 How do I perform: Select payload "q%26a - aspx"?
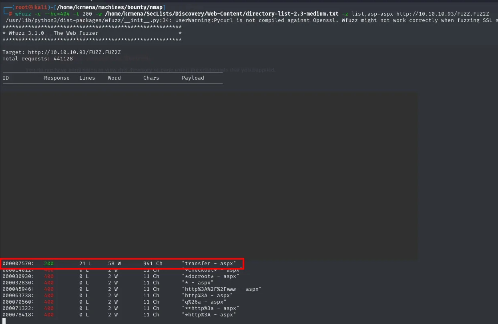coord(204,302)
